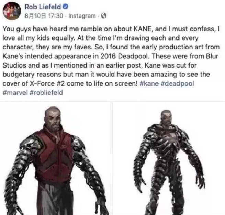Viewport: 225px width, 215px height.
Task: Open the #deadpool hashtag
Action: [x=178, y=83]
